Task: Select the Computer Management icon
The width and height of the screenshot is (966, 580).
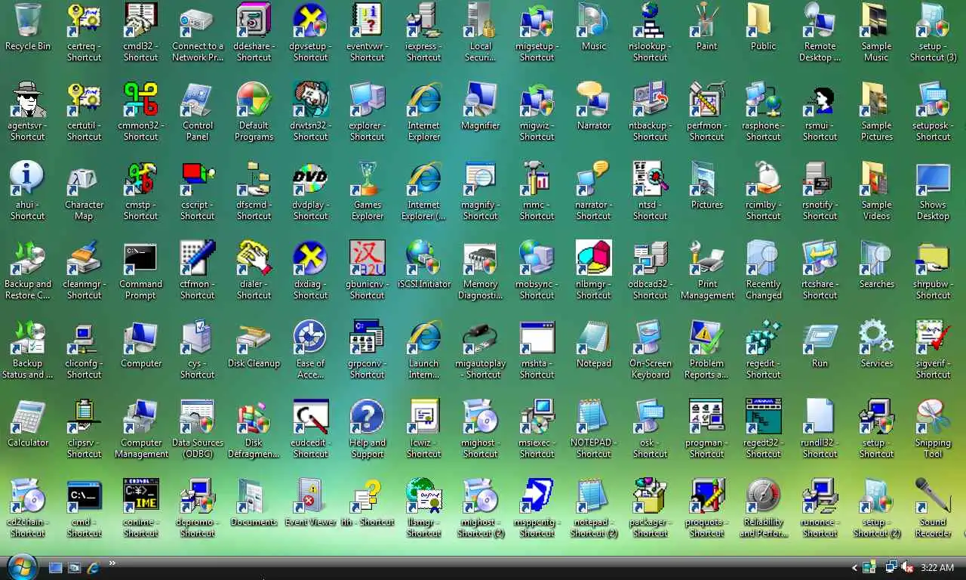Action: [x=140, y=417]
